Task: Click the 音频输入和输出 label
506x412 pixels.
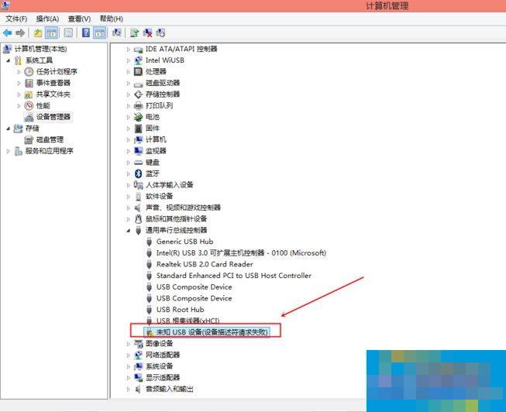Action: (170, 389)
